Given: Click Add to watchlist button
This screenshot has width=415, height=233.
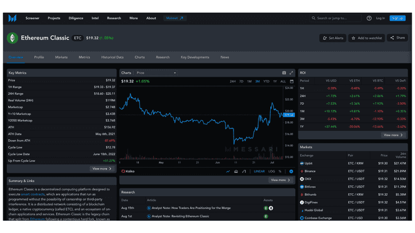Looking at the screenshot, I should pos(368,38).
